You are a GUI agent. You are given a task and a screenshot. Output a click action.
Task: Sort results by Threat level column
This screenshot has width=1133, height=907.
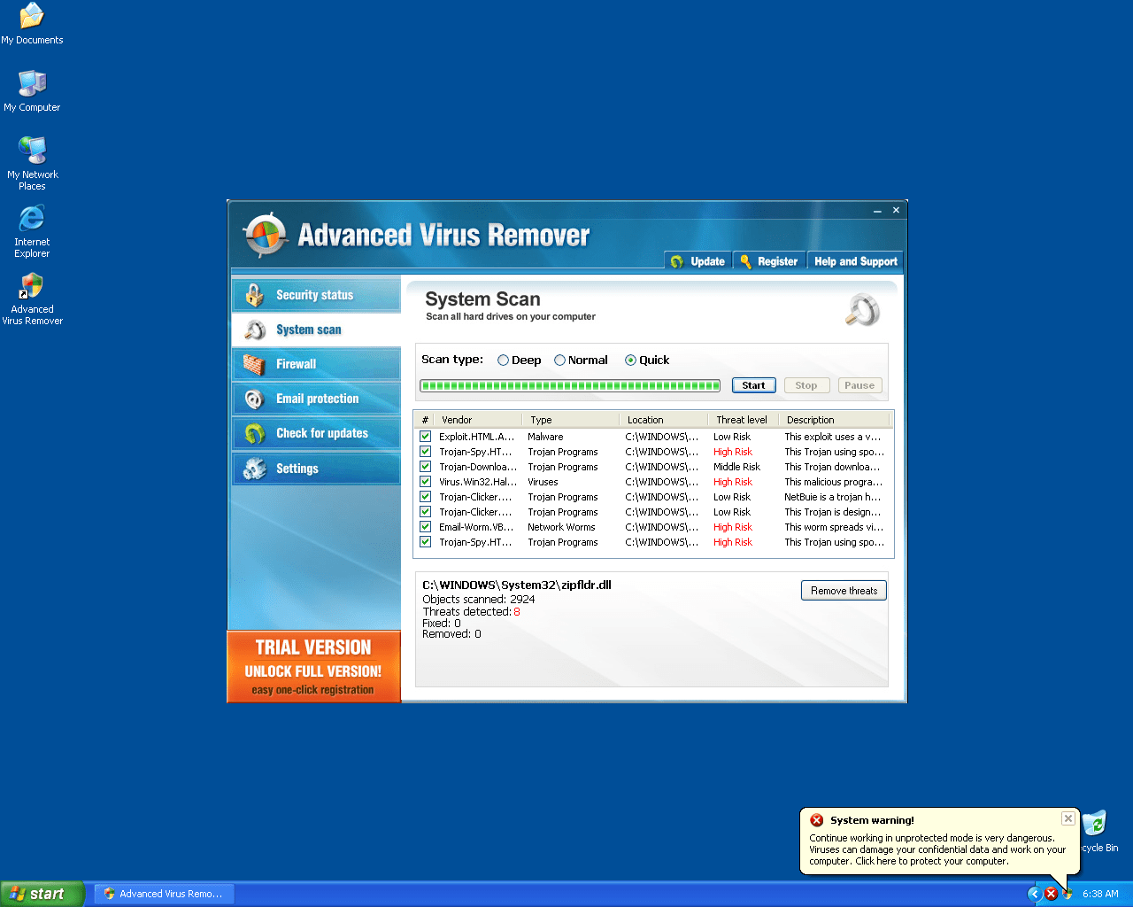coord(742,419)
